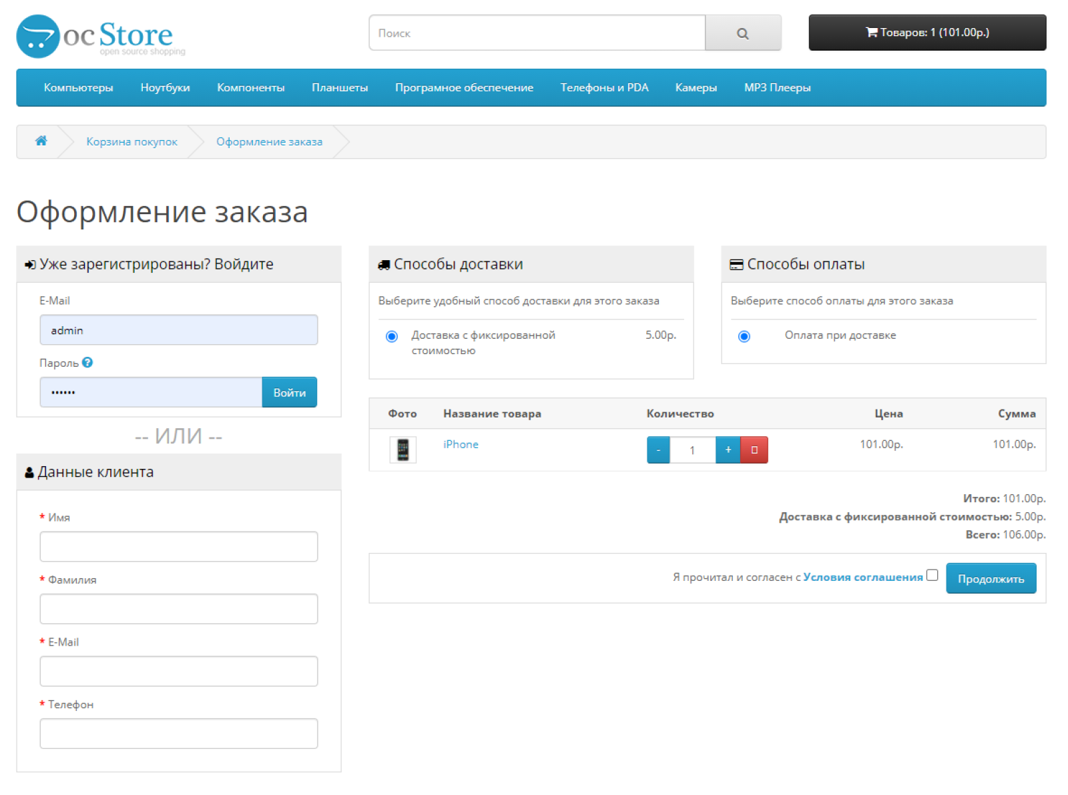Click the Телефон input field

179,734
